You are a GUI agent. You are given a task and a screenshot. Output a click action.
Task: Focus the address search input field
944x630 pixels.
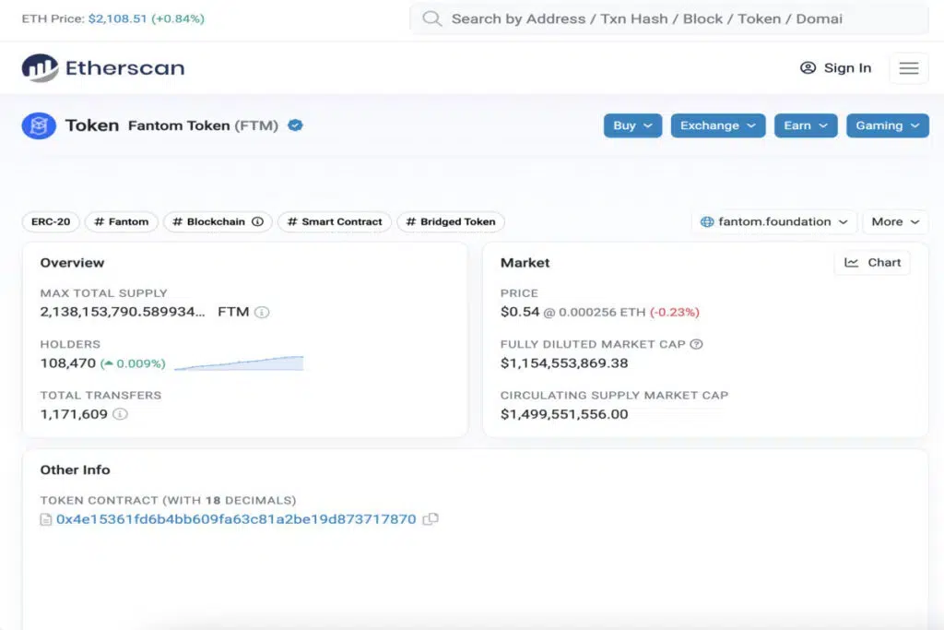(x=669, y=18)
